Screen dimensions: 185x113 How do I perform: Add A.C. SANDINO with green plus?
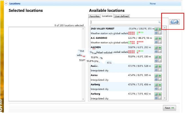coord(160,38)
